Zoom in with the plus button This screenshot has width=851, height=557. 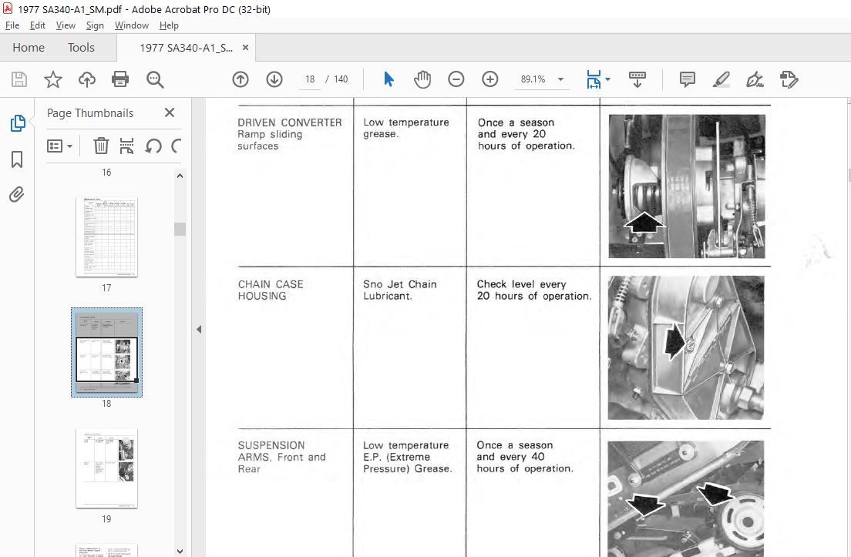point(490,79)
